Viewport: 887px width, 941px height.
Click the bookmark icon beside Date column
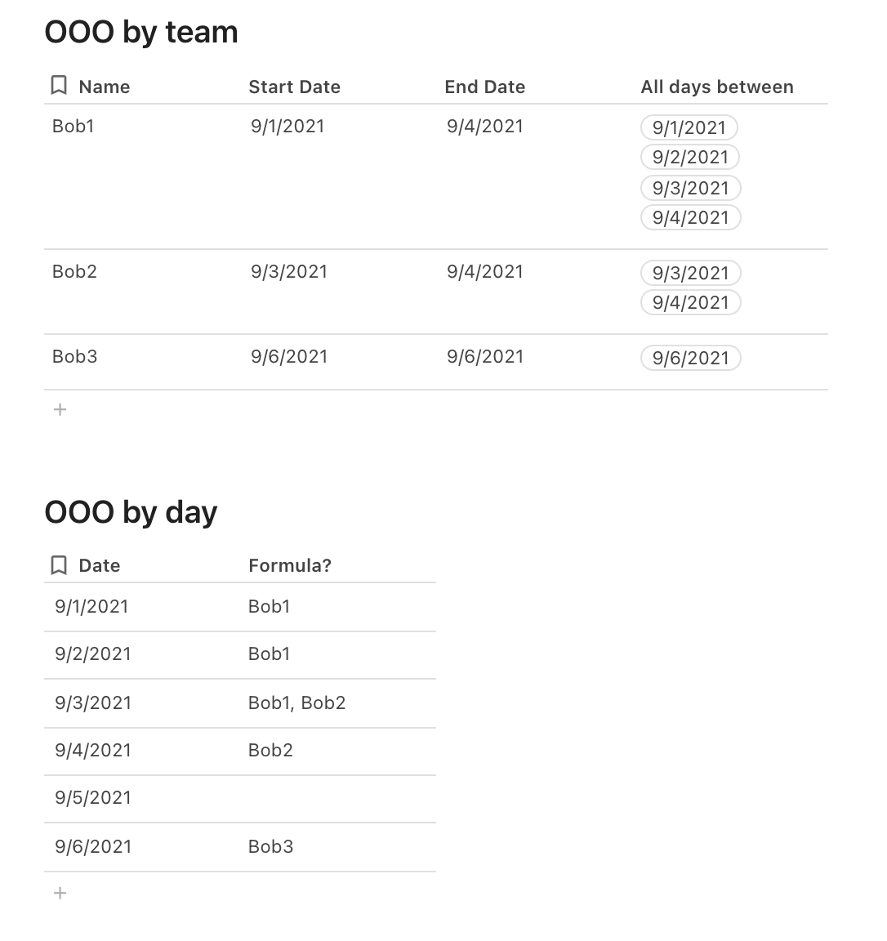pos(59,565)
